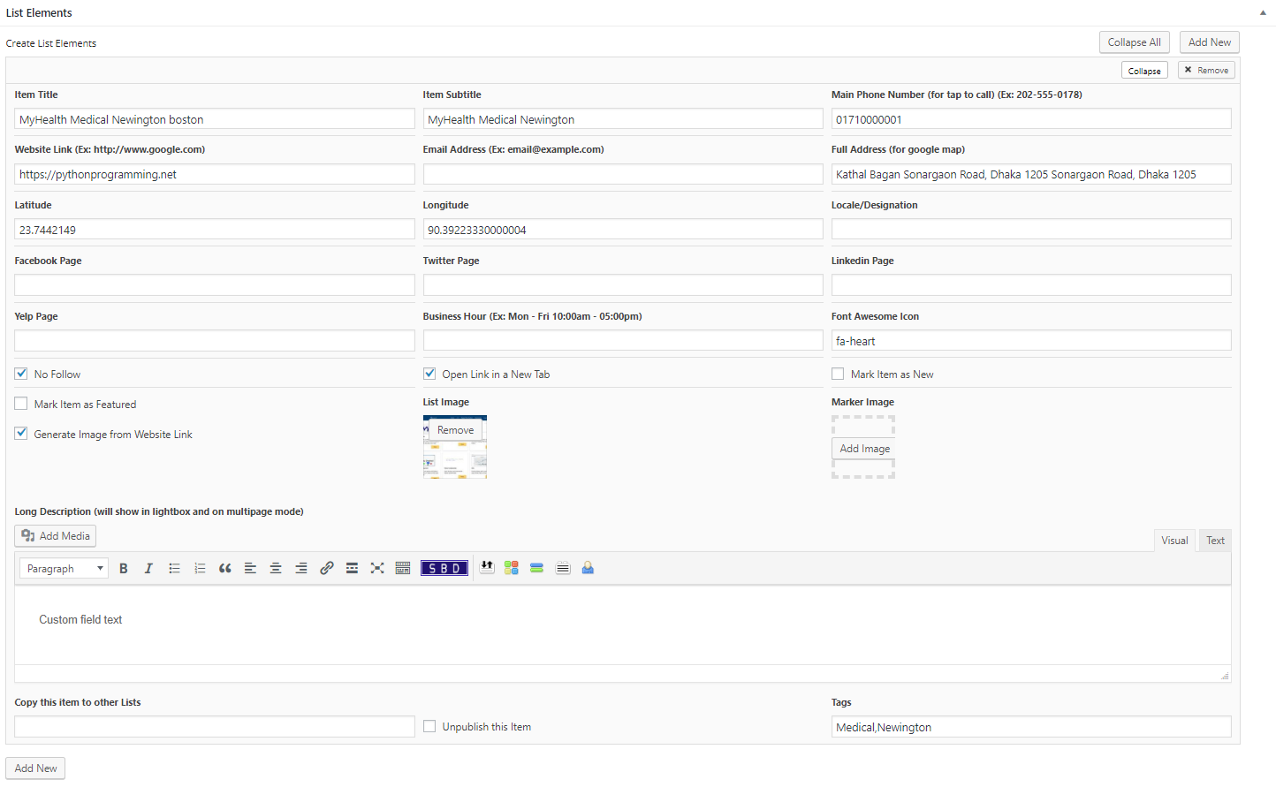This screenshot has height=787, width=1276.
Task: Apply blockquote formatting
Action: (x=225, y=569)
